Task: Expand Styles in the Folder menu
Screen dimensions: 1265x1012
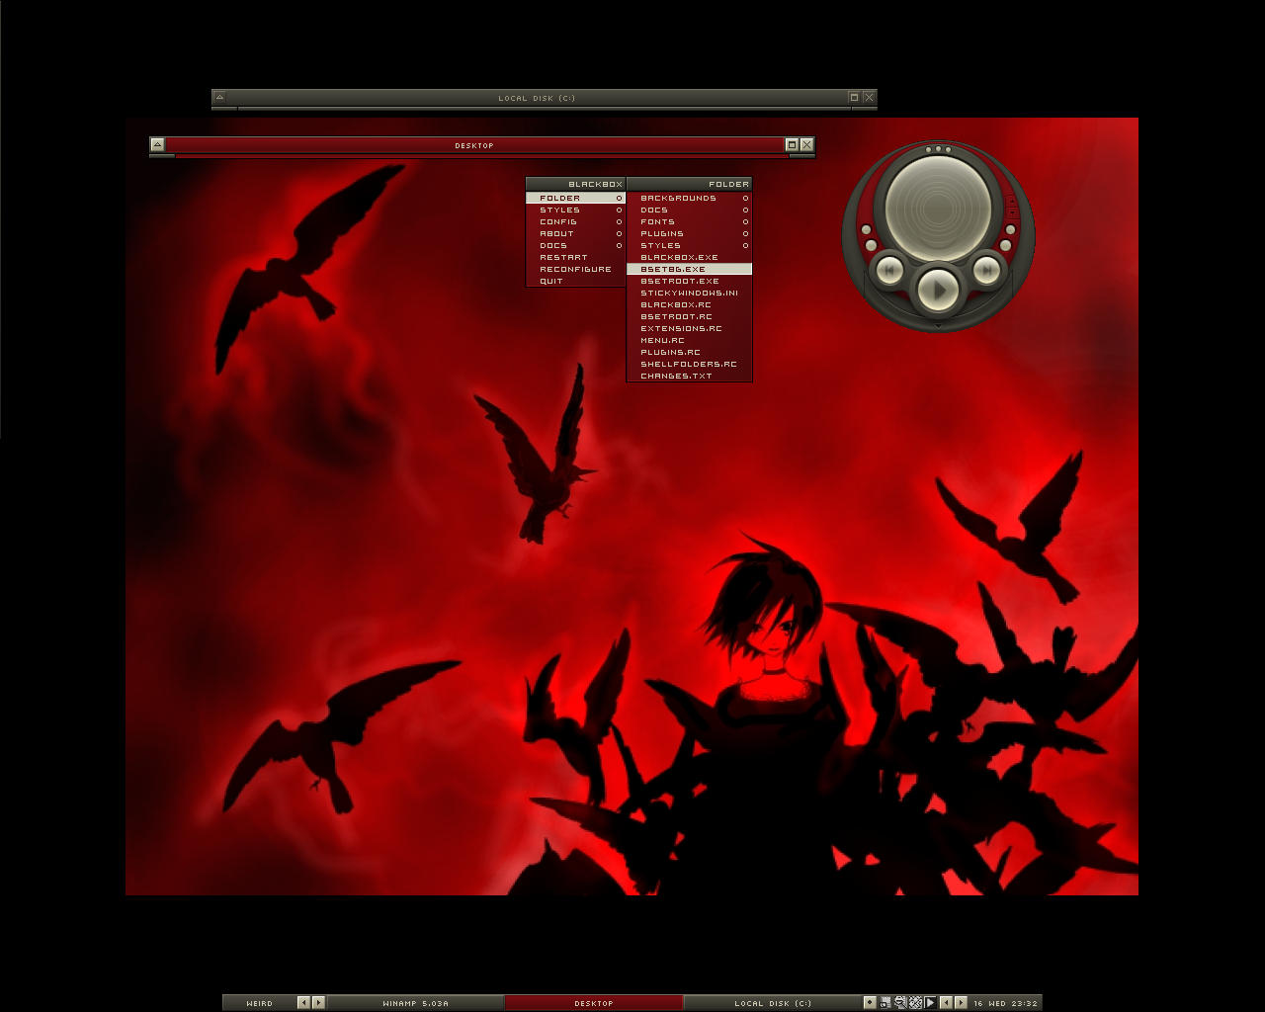Action: point(689,245)
